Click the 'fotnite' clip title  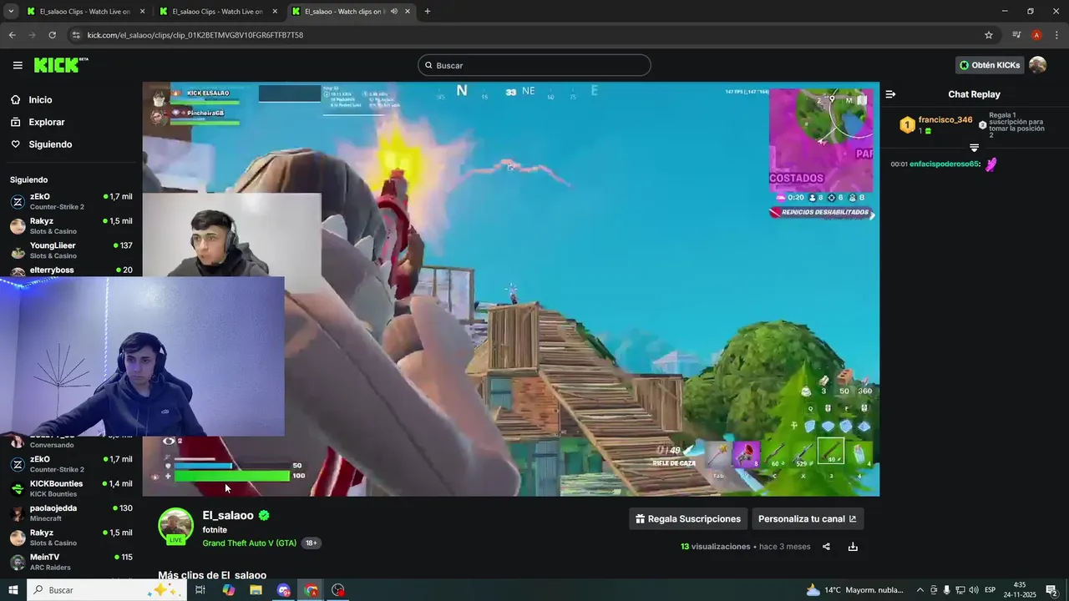[x=215, y=530]
